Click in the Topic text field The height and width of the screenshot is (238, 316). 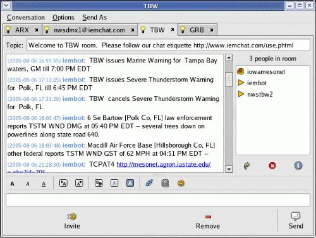point(168,45)
